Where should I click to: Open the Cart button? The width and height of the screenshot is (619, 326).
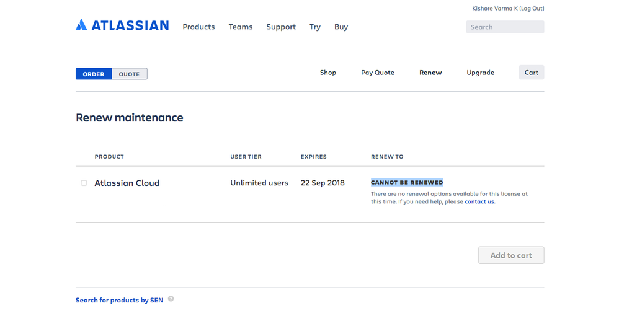click(x=532, y=73)
